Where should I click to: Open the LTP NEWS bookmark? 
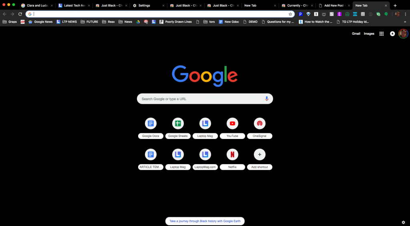[x=67, y=22]
